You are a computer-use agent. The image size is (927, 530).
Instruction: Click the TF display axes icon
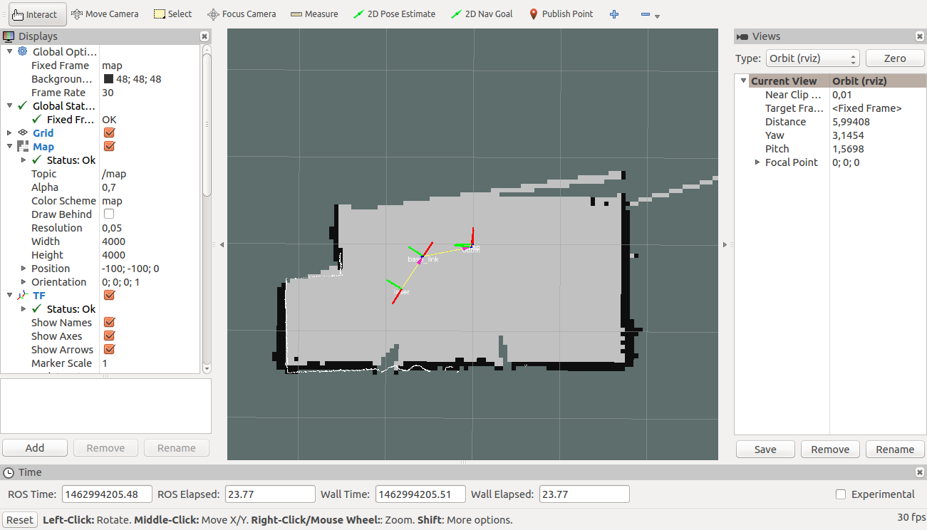click(x=23, y=296)
